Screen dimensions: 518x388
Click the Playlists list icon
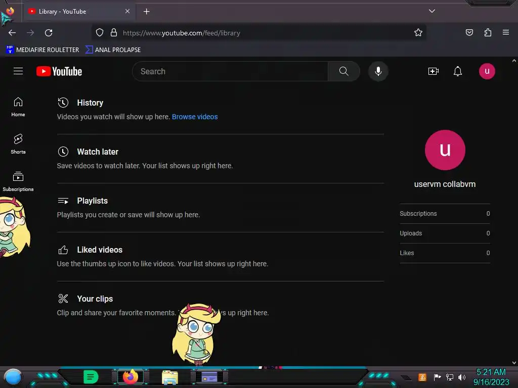[63, 201]
